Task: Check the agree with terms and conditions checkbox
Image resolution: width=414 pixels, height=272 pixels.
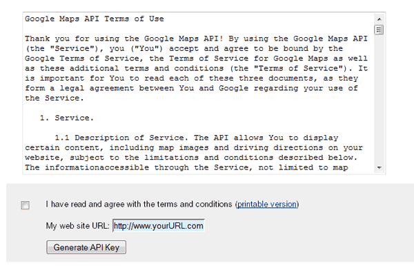Action: coord(26,205)
